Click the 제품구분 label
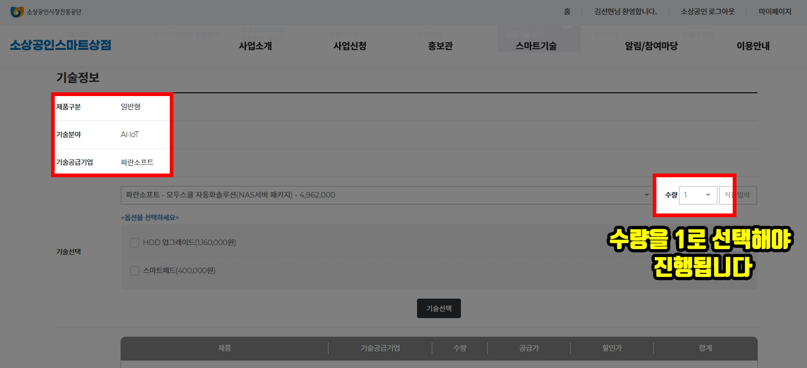 pos(69,107)
